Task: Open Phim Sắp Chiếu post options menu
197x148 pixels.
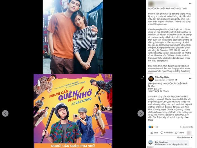Action: [190, 78]
